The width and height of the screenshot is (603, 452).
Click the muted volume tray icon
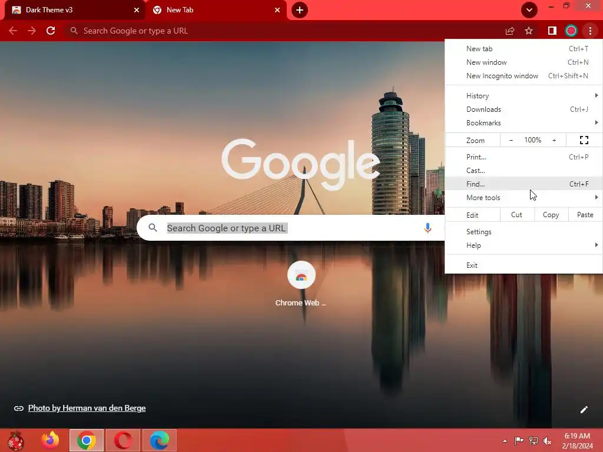[547, 441]
